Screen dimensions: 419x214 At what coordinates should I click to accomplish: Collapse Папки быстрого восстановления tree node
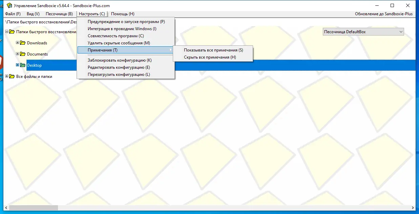click(x=7, y=32)
